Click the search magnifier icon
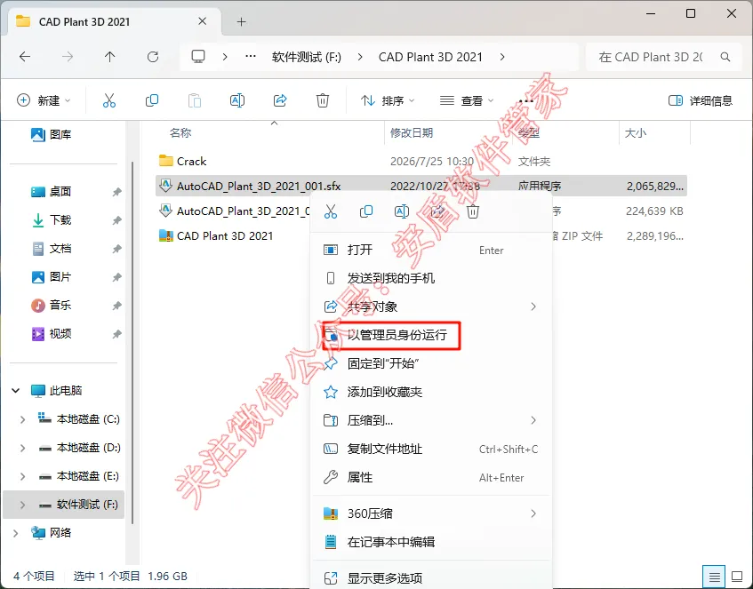The width and height of the screenshot is (753, 589). [725, 57]
